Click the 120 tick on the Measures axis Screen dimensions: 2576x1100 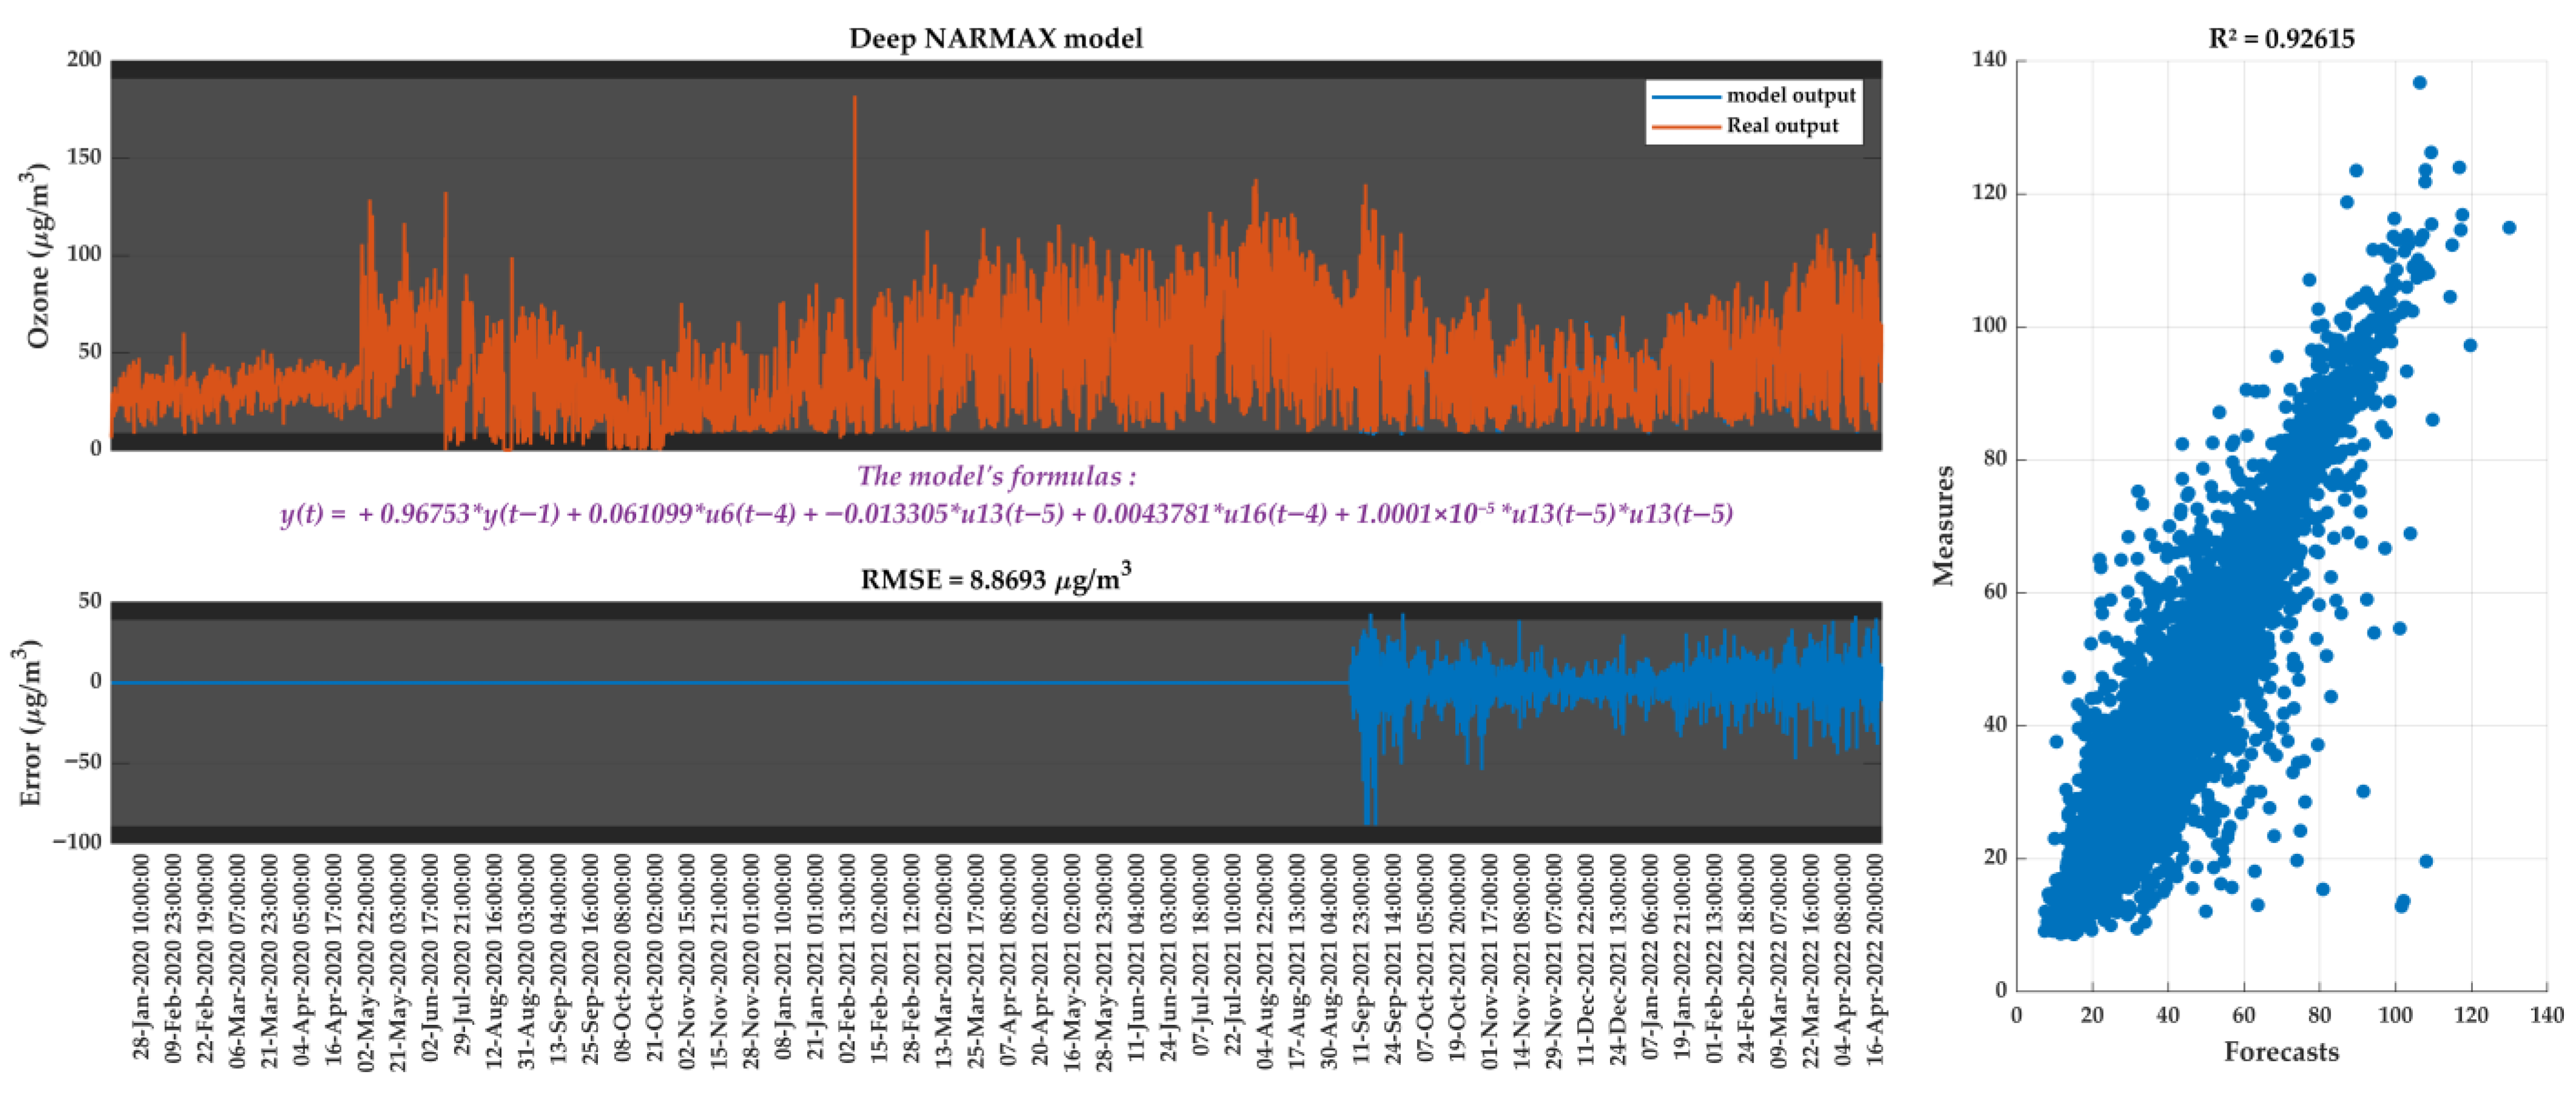coord(1989,193)
